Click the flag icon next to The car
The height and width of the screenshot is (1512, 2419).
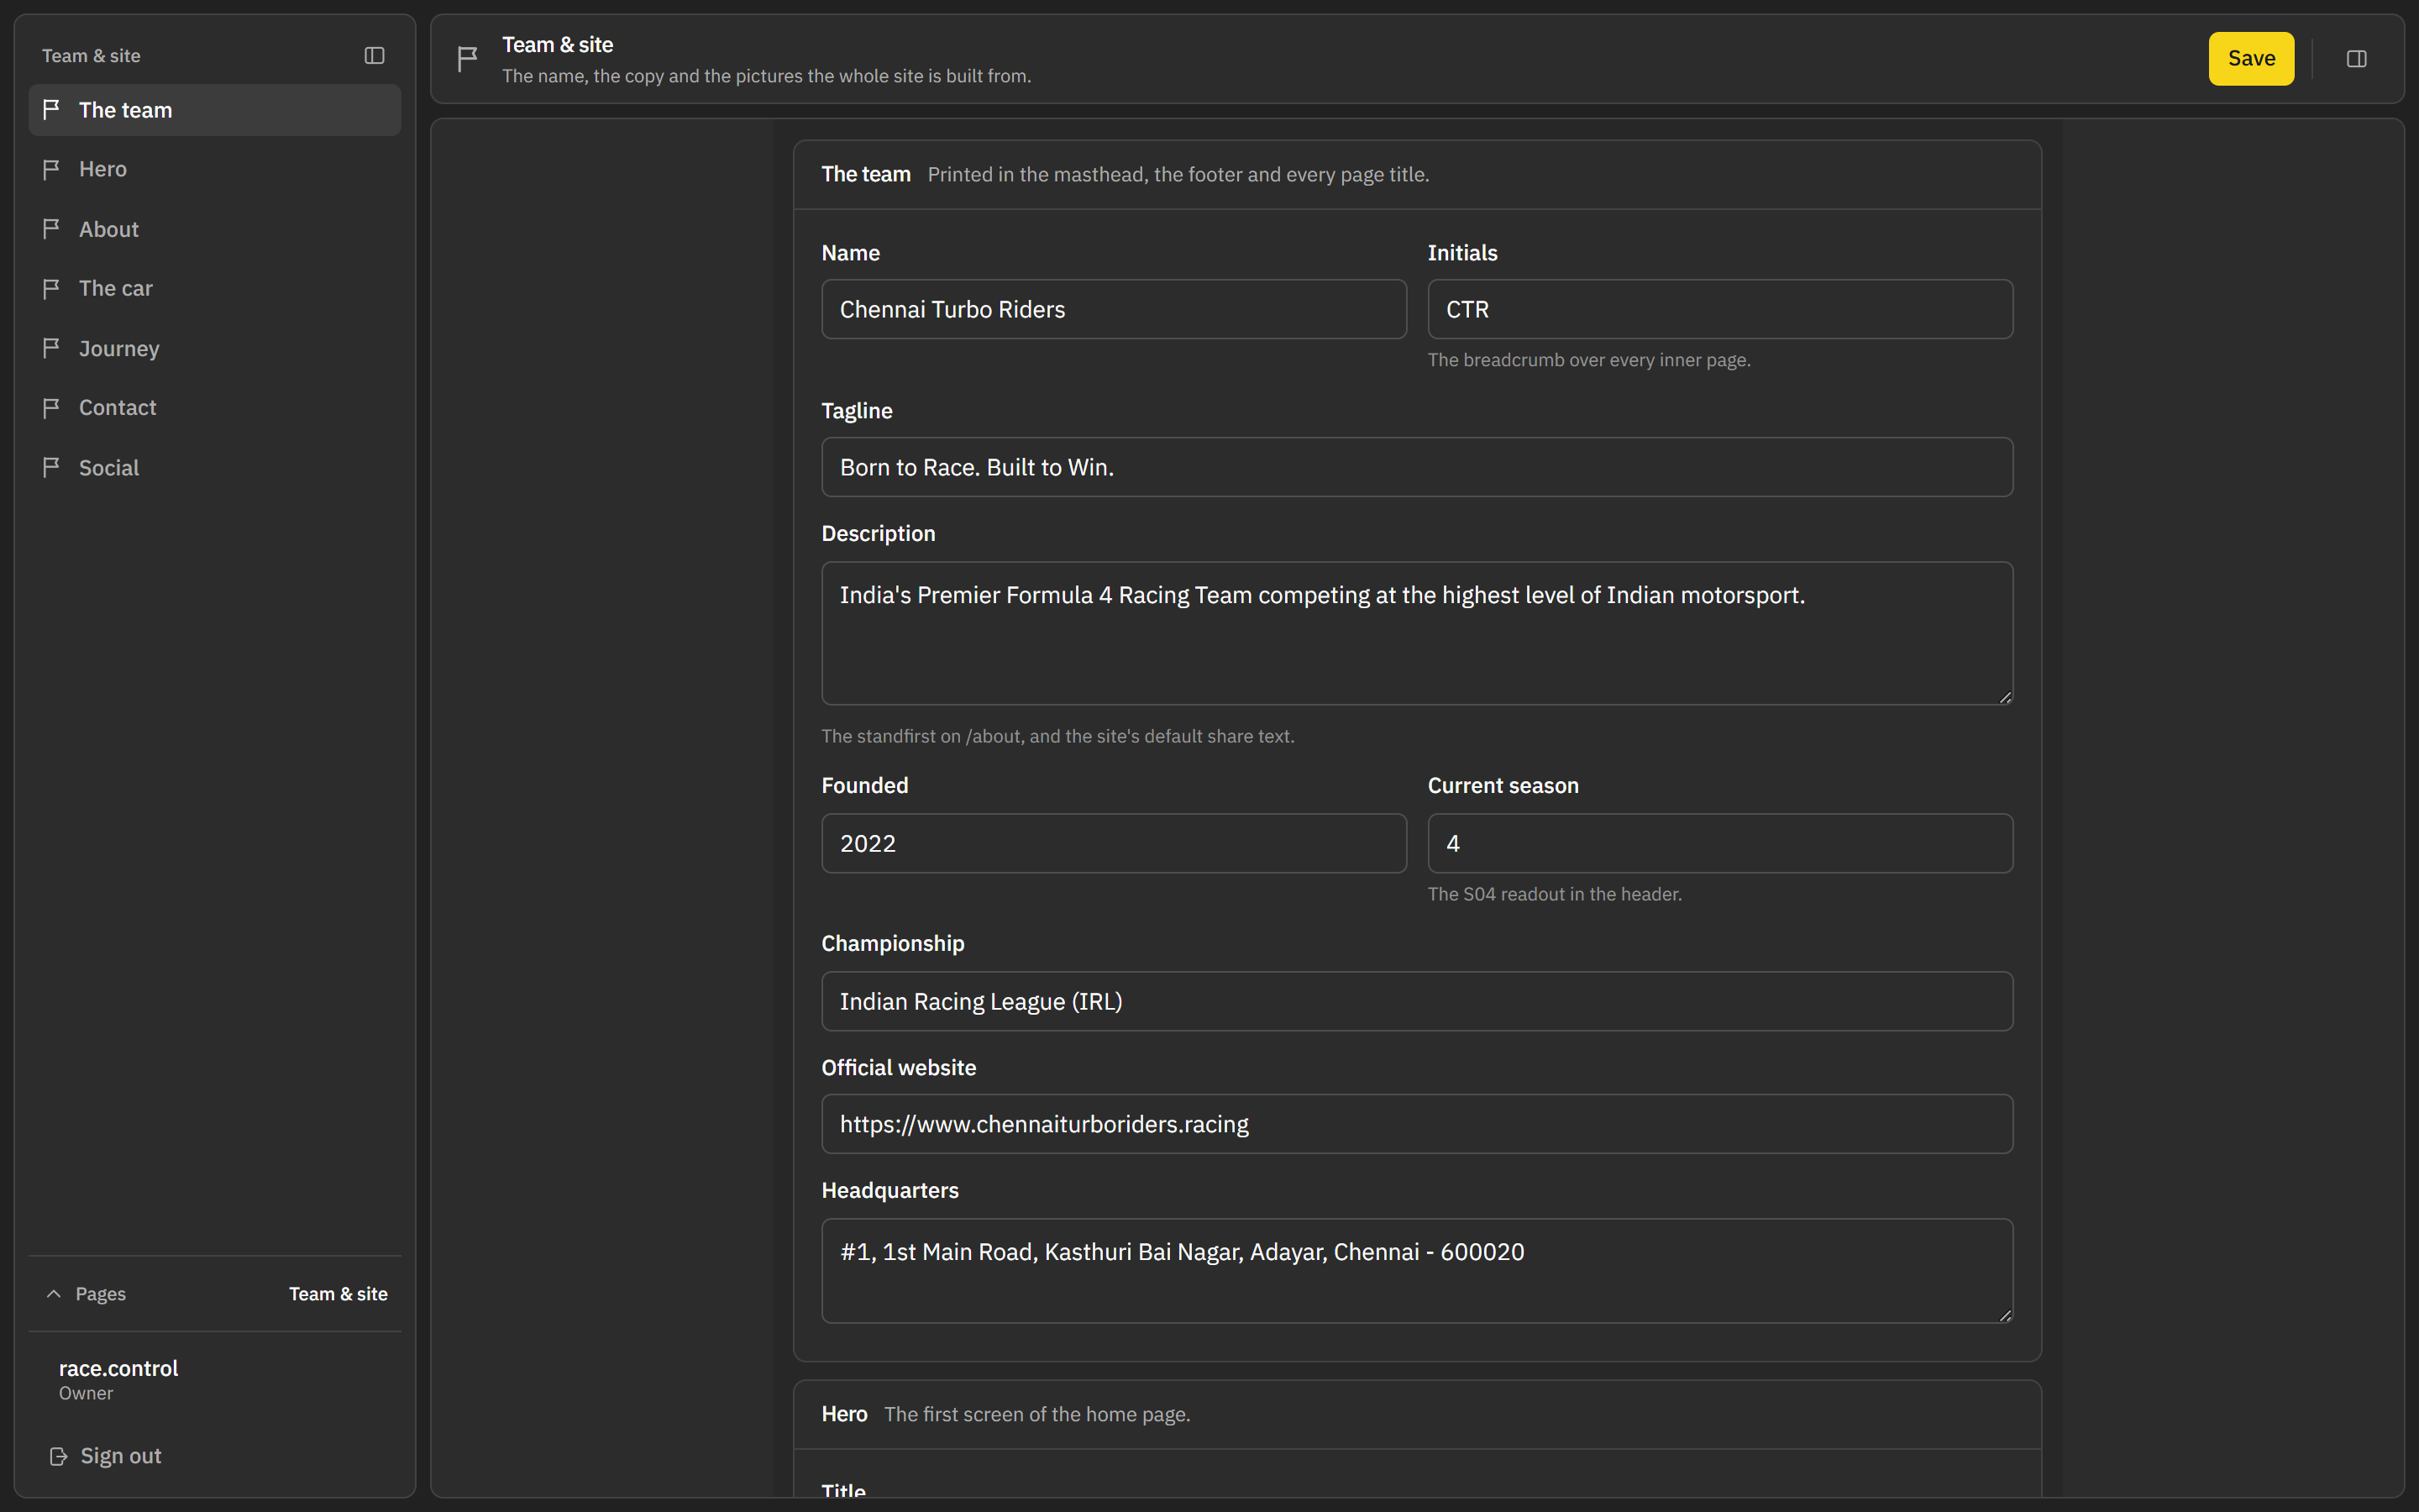(x=51, y=288)
